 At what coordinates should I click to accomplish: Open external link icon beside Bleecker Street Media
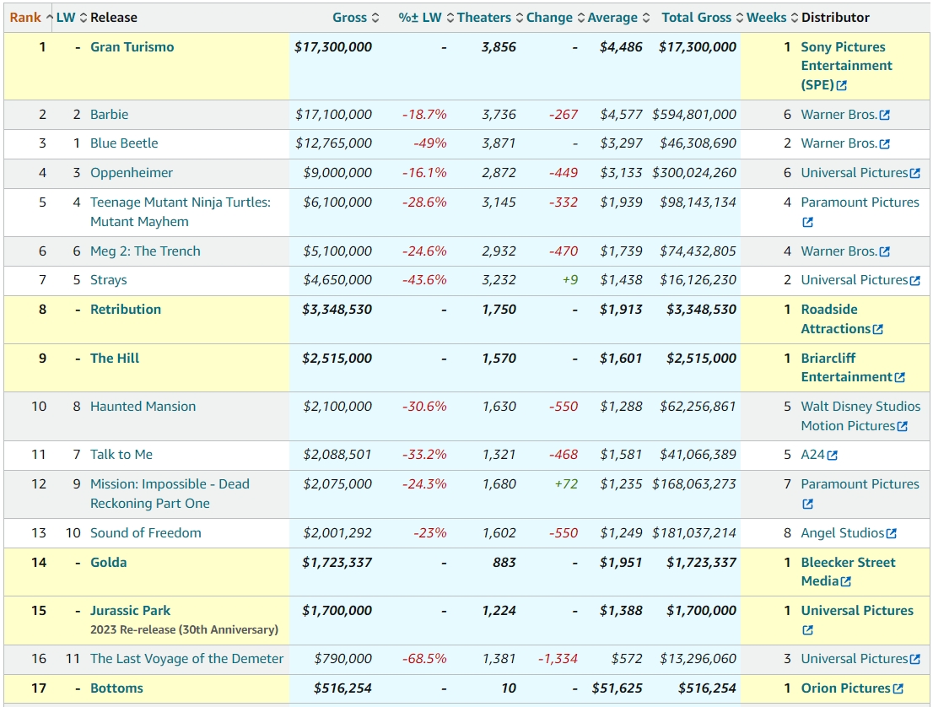tap(845, 582)
